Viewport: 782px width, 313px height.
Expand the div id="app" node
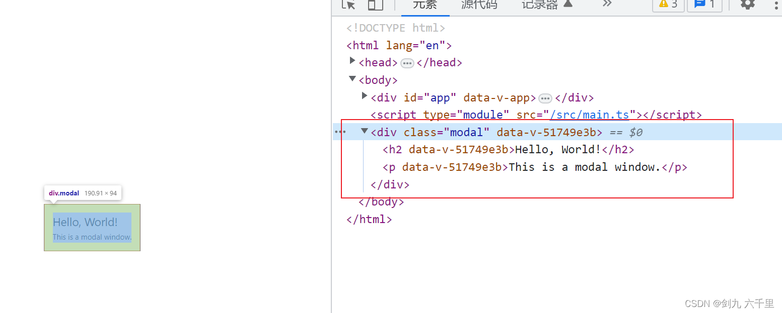pos(365,96)
